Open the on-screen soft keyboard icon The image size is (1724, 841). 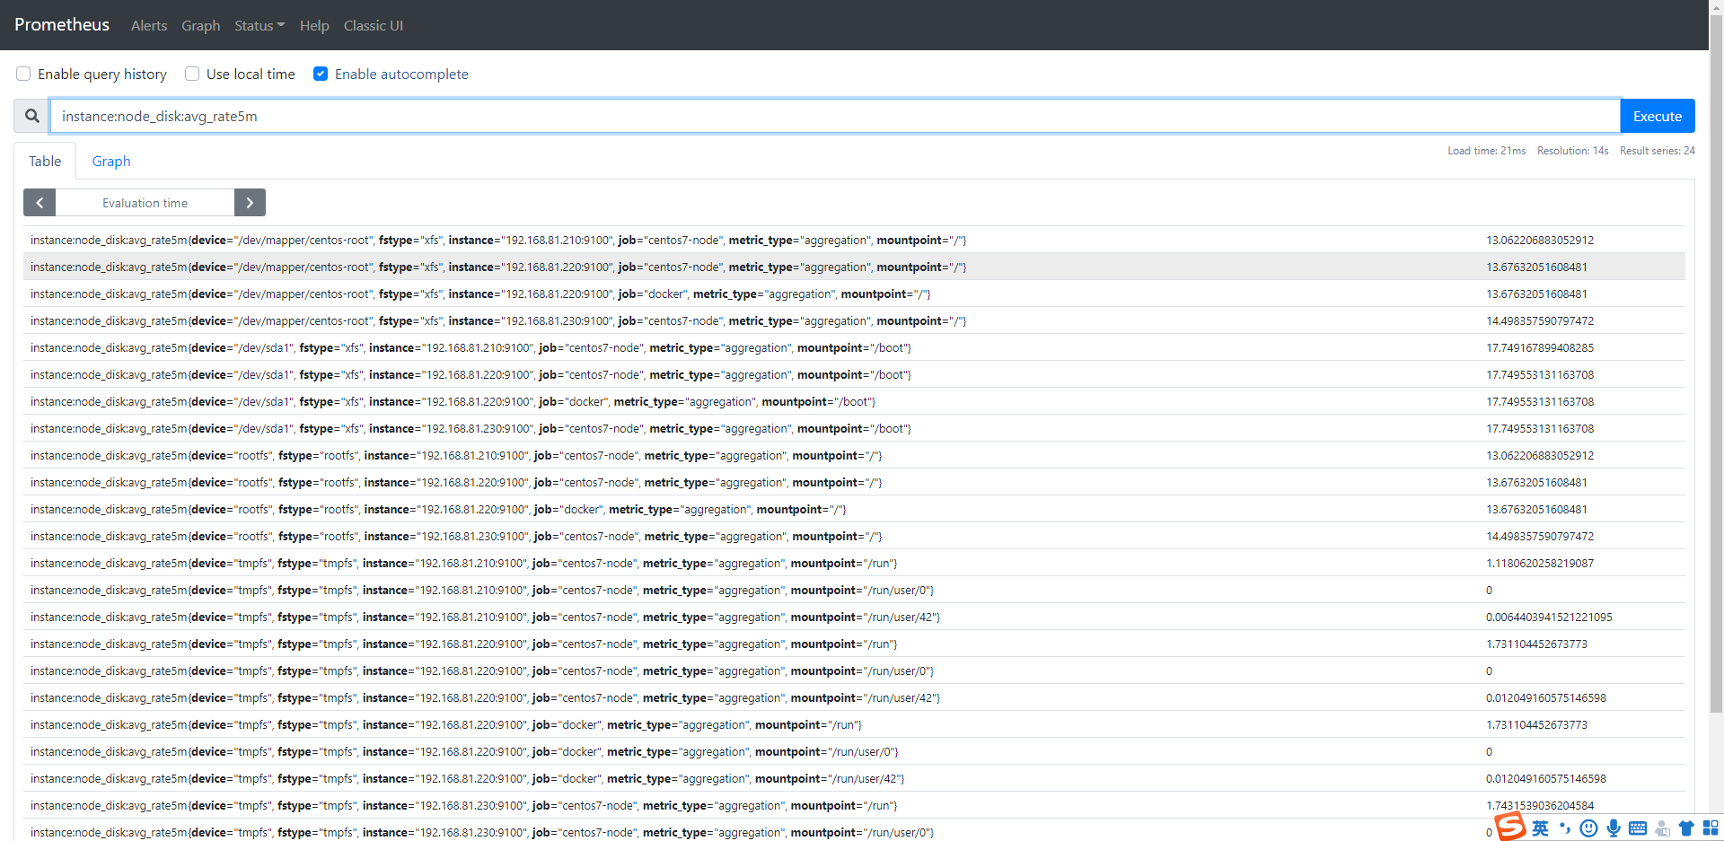pyautogui.click(x=1640, y=828)
